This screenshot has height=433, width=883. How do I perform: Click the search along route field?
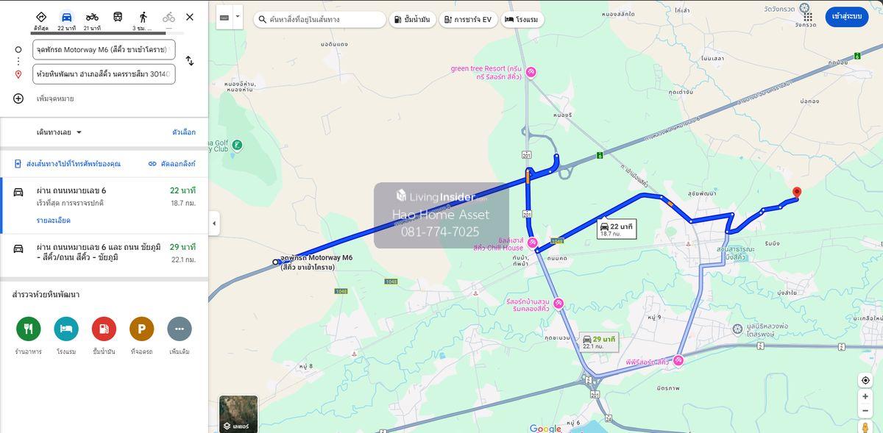(x=324, y=20)
